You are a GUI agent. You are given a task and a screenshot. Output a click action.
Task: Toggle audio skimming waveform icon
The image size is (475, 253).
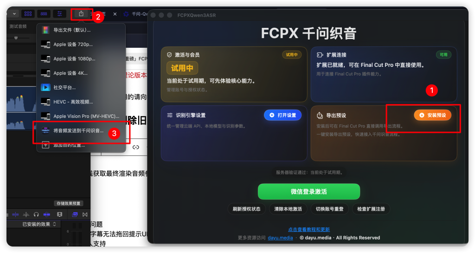point(26,214)
